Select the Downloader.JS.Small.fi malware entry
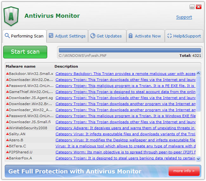This screenshot has height=181, width=206. point(30,122)
